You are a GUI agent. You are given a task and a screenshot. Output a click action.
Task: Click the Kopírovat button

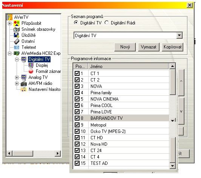(x=173, y=47)
